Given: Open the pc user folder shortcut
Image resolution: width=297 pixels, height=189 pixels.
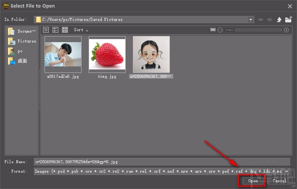Looking at the screenshot, I should point(15,51).
